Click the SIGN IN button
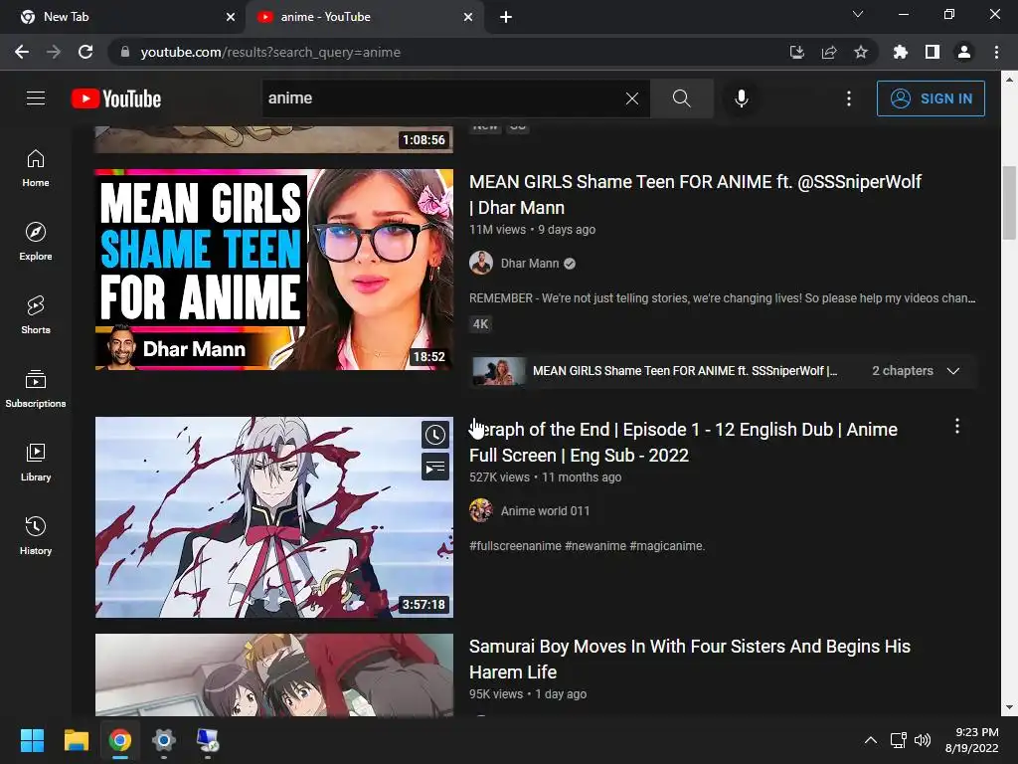1018x764 pixels. tap(931, 98)
